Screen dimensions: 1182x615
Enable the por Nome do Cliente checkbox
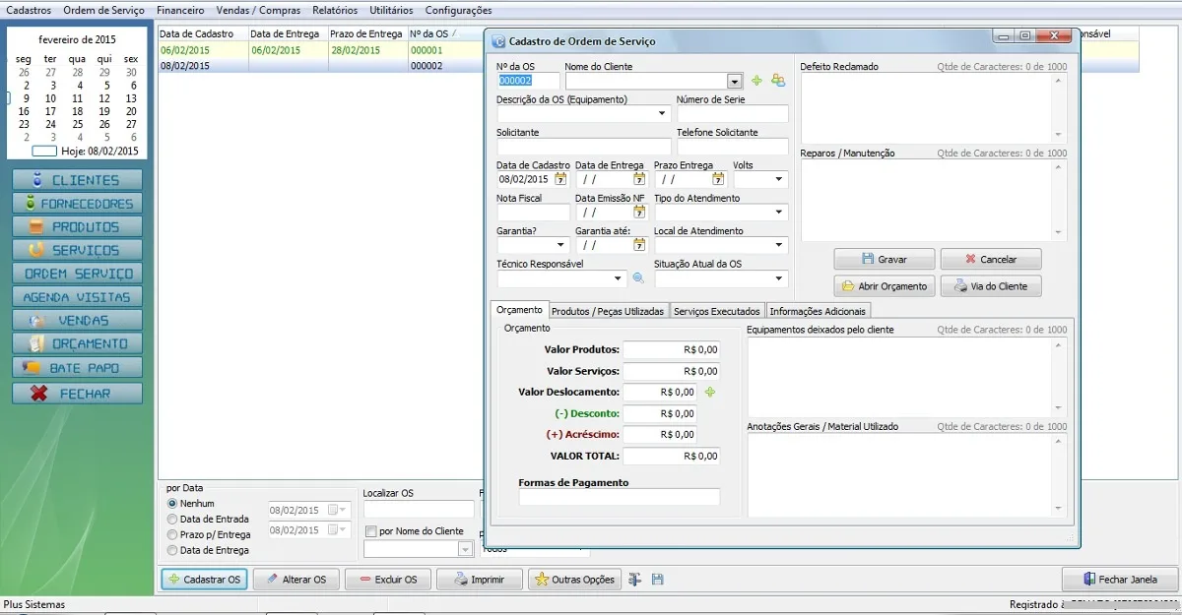pos(371,531)
